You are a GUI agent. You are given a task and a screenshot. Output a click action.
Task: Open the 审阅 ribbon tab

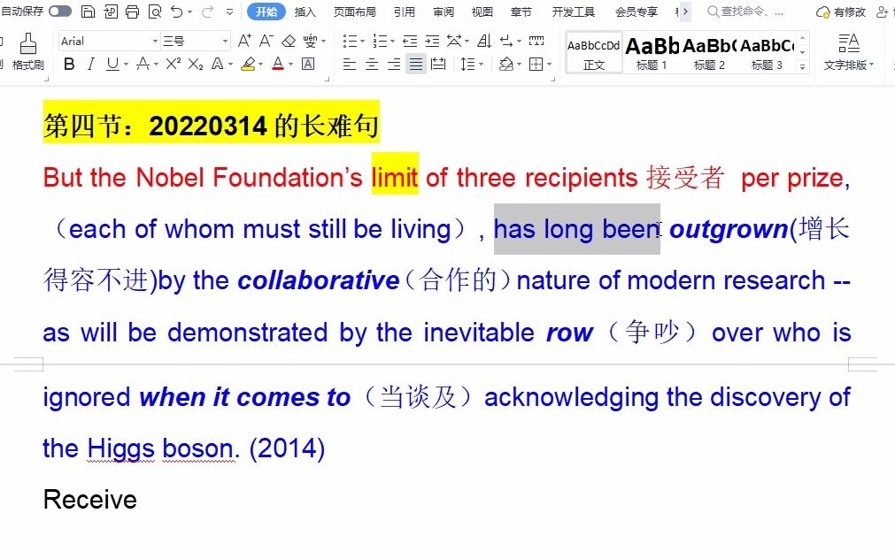[444, 11]
